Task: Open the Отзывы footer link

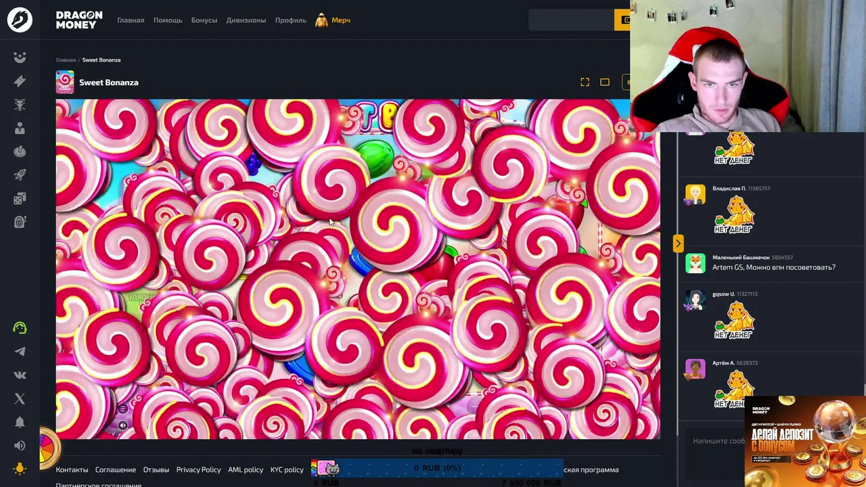Action: (x=156, y=469)
